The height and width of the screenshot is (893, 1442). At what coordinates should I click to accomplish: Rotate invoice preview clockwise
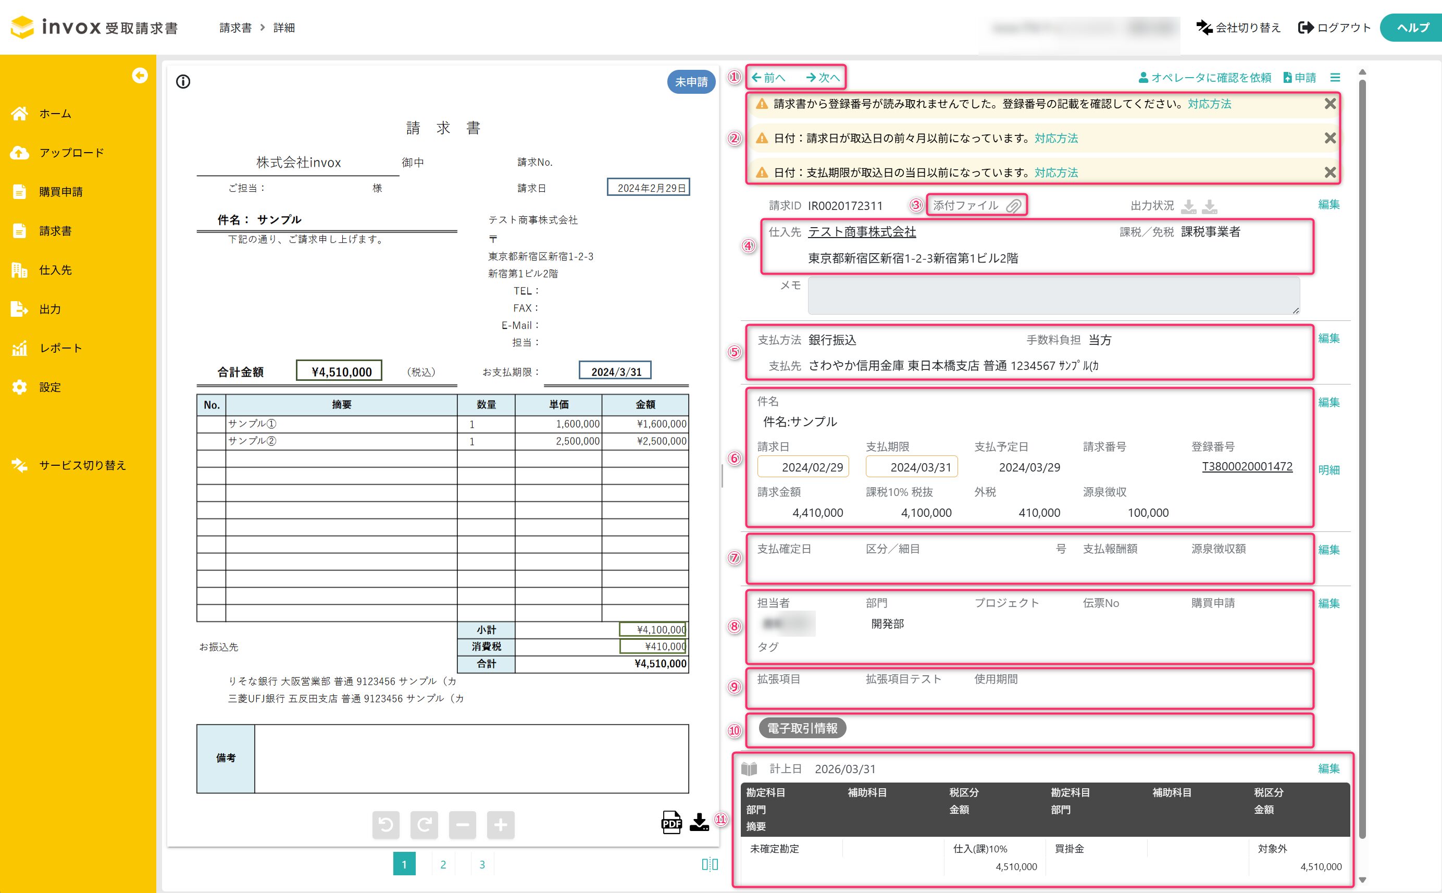coord(424,825)
